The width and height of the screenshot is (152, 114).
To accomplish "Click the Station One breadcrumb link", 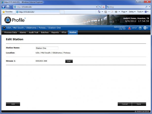I will click(x=54, y=28).
